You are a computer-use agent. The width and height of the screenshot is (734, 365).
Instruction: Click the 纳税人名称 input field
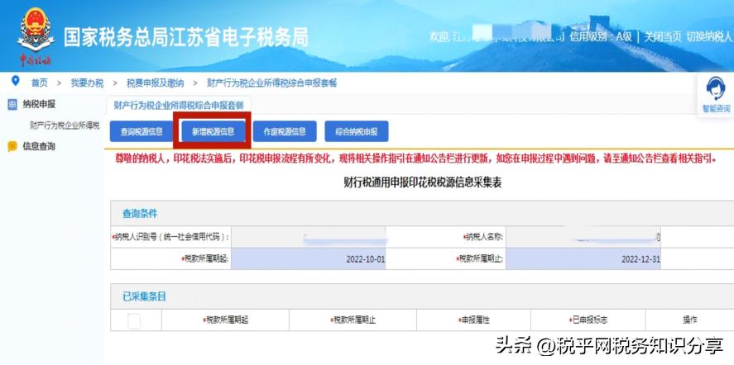pyautogui.click(x=583, y=237)
